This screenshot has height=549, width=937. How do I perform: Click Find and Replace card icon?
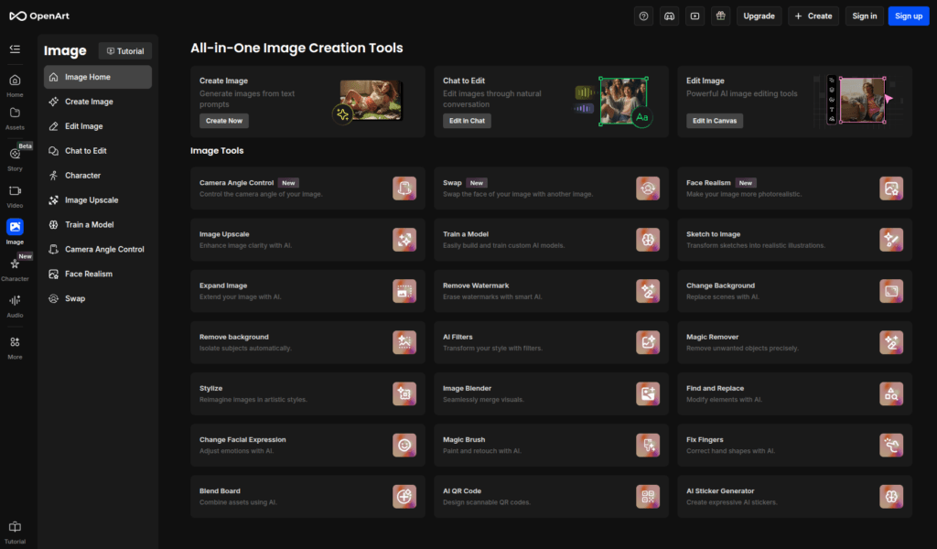891,393
